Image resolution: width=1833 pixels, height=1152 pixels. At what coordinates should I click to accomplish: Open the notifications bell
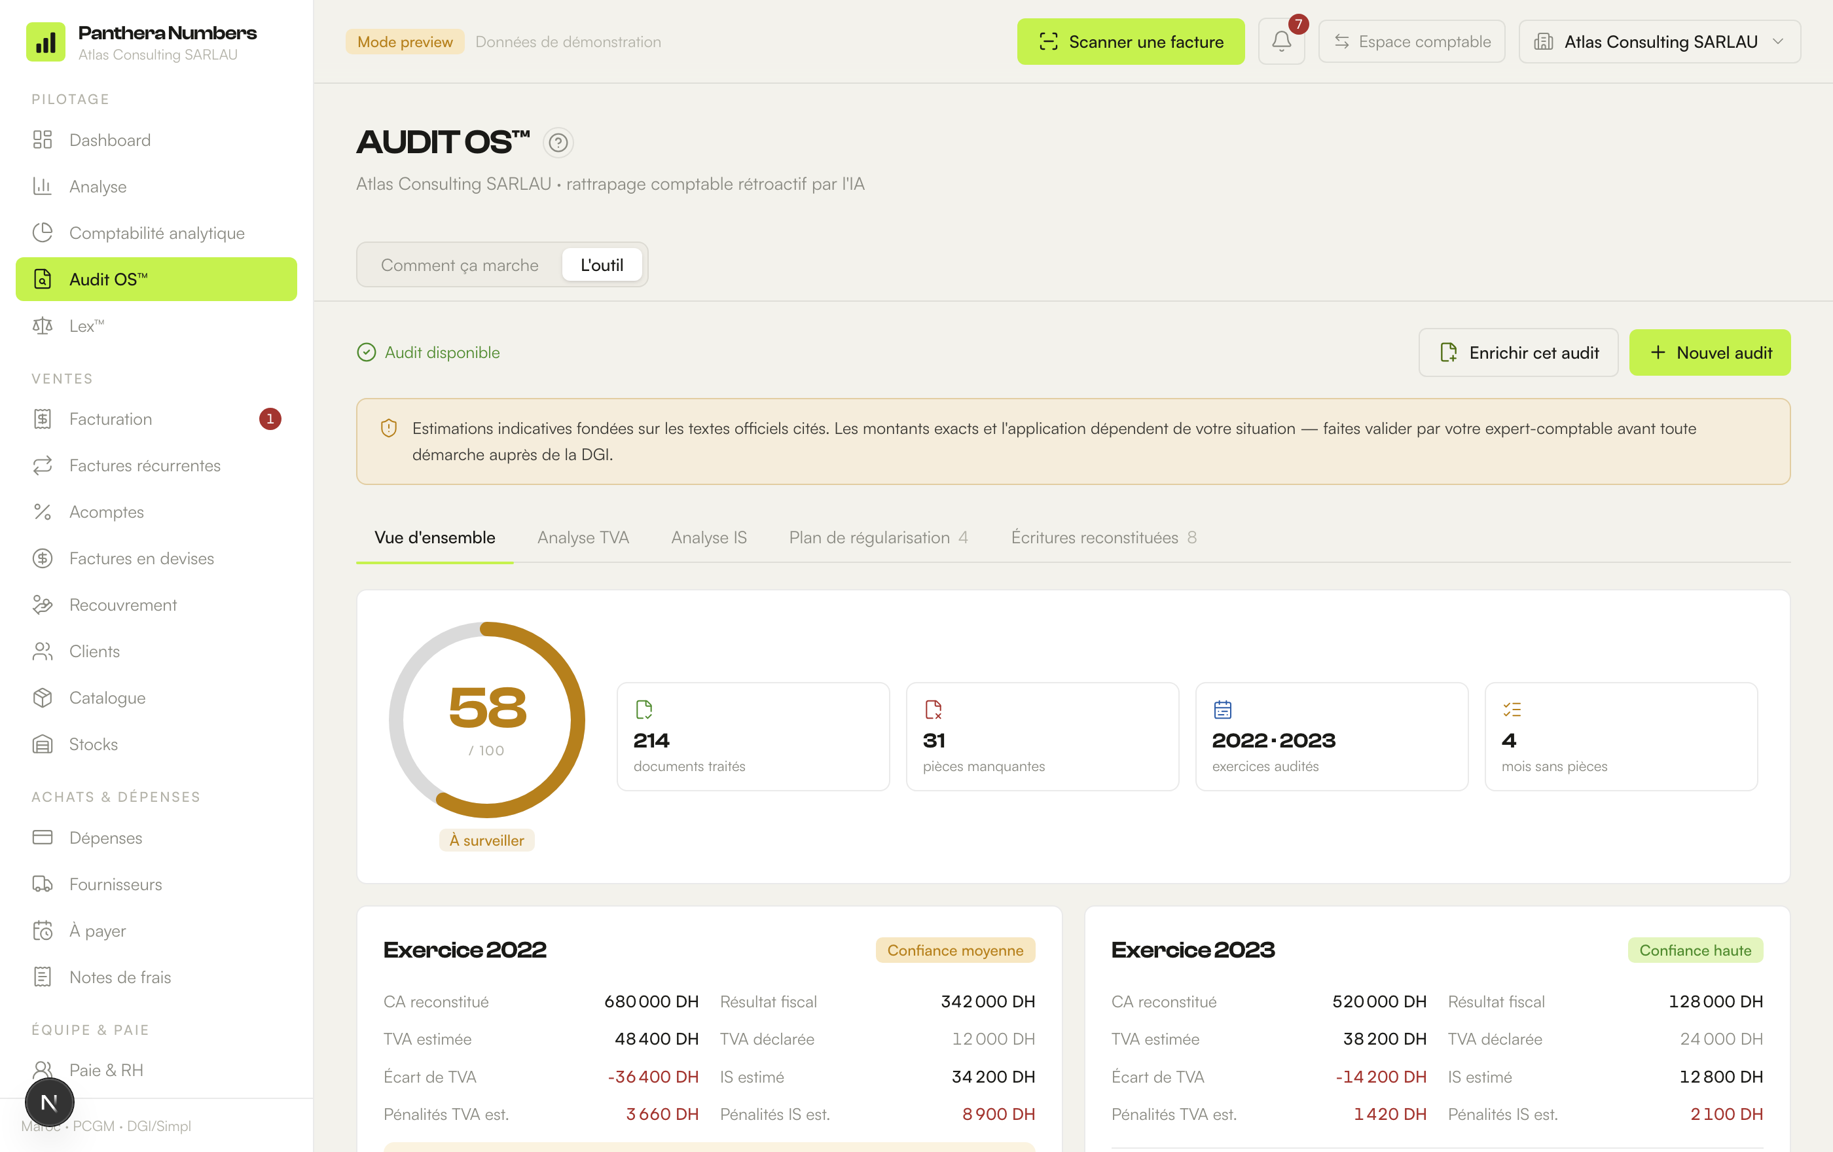[x=1282, y=42]
